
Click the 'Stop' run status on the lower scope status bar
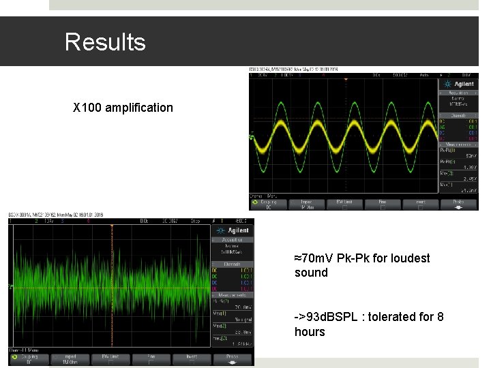196,221
